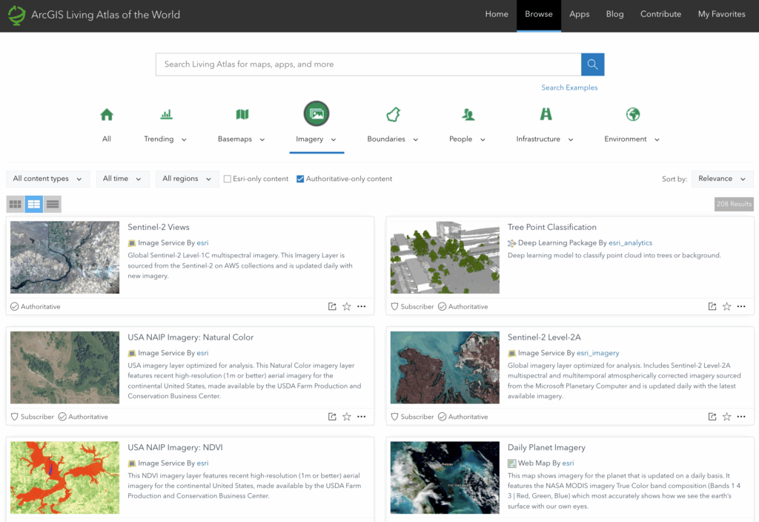The height and width of the screenshot is (522, 759).
Task: Open Daily Planet Imagery title link
Action: 546,447
